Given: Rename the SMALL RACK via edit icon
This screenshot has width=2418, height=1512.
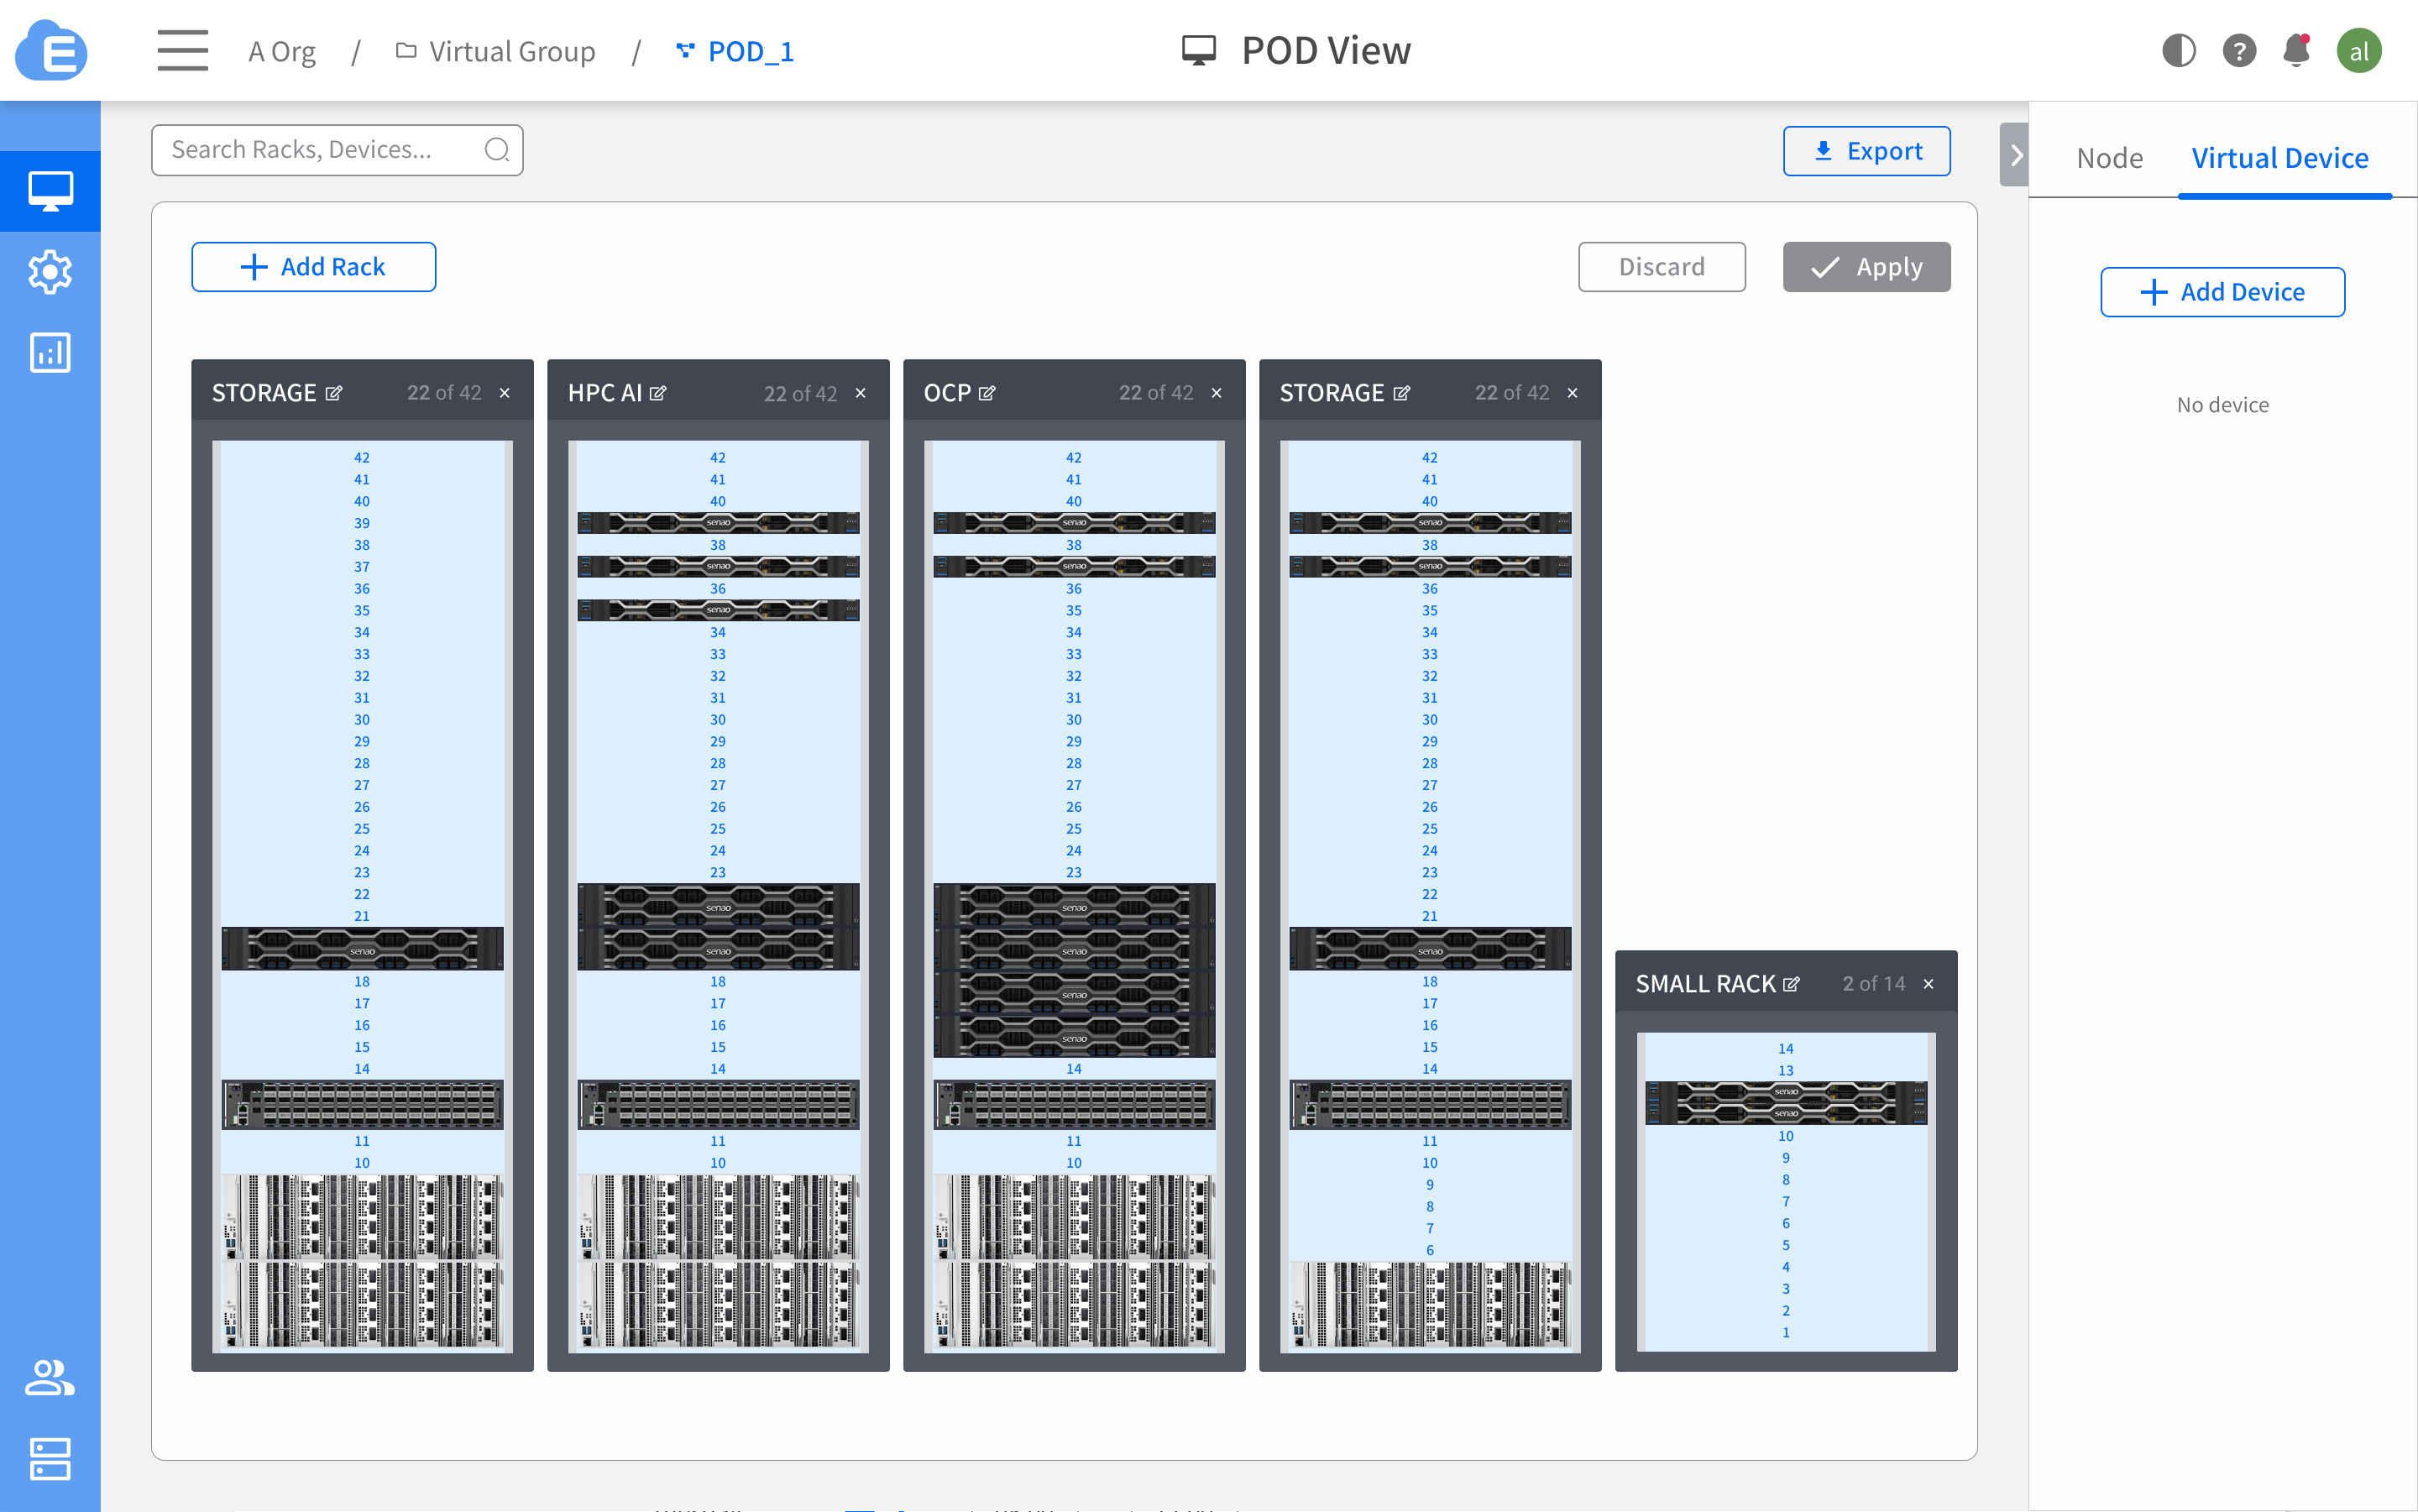Looking at the screenshot, I should pyautogui.click(x=1791, y=984).
